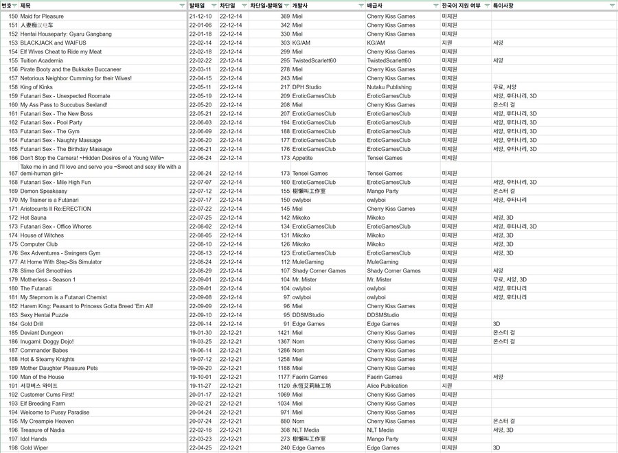Select the '3D' note in Gold Drill row
The image size is (618, 453).
pos(553,324)
